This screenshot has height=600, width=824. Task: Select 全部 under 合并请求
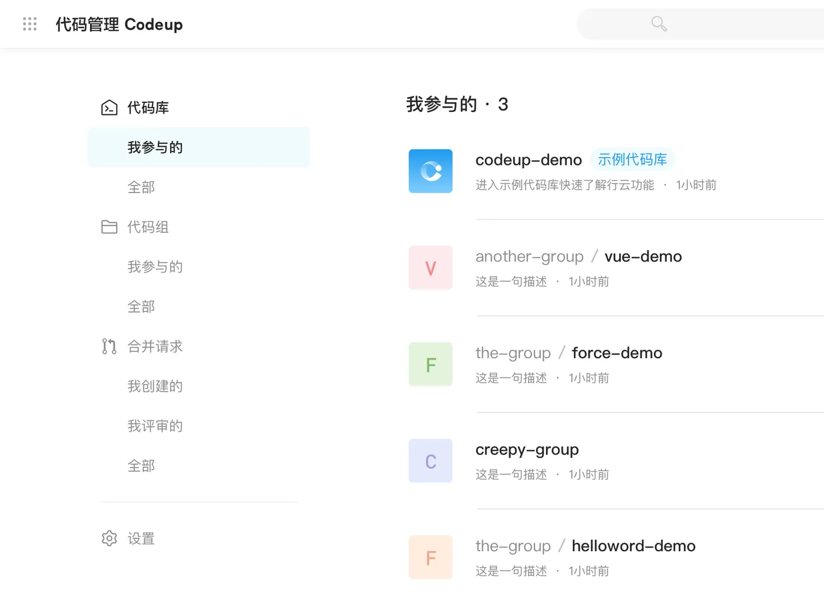click(141, 466)
